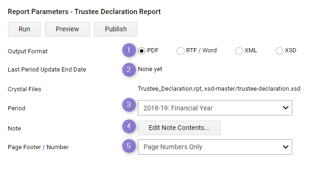Click the purple number 3 badge
This screenshot has width=330, height=173.
click(x=129, y=105)
